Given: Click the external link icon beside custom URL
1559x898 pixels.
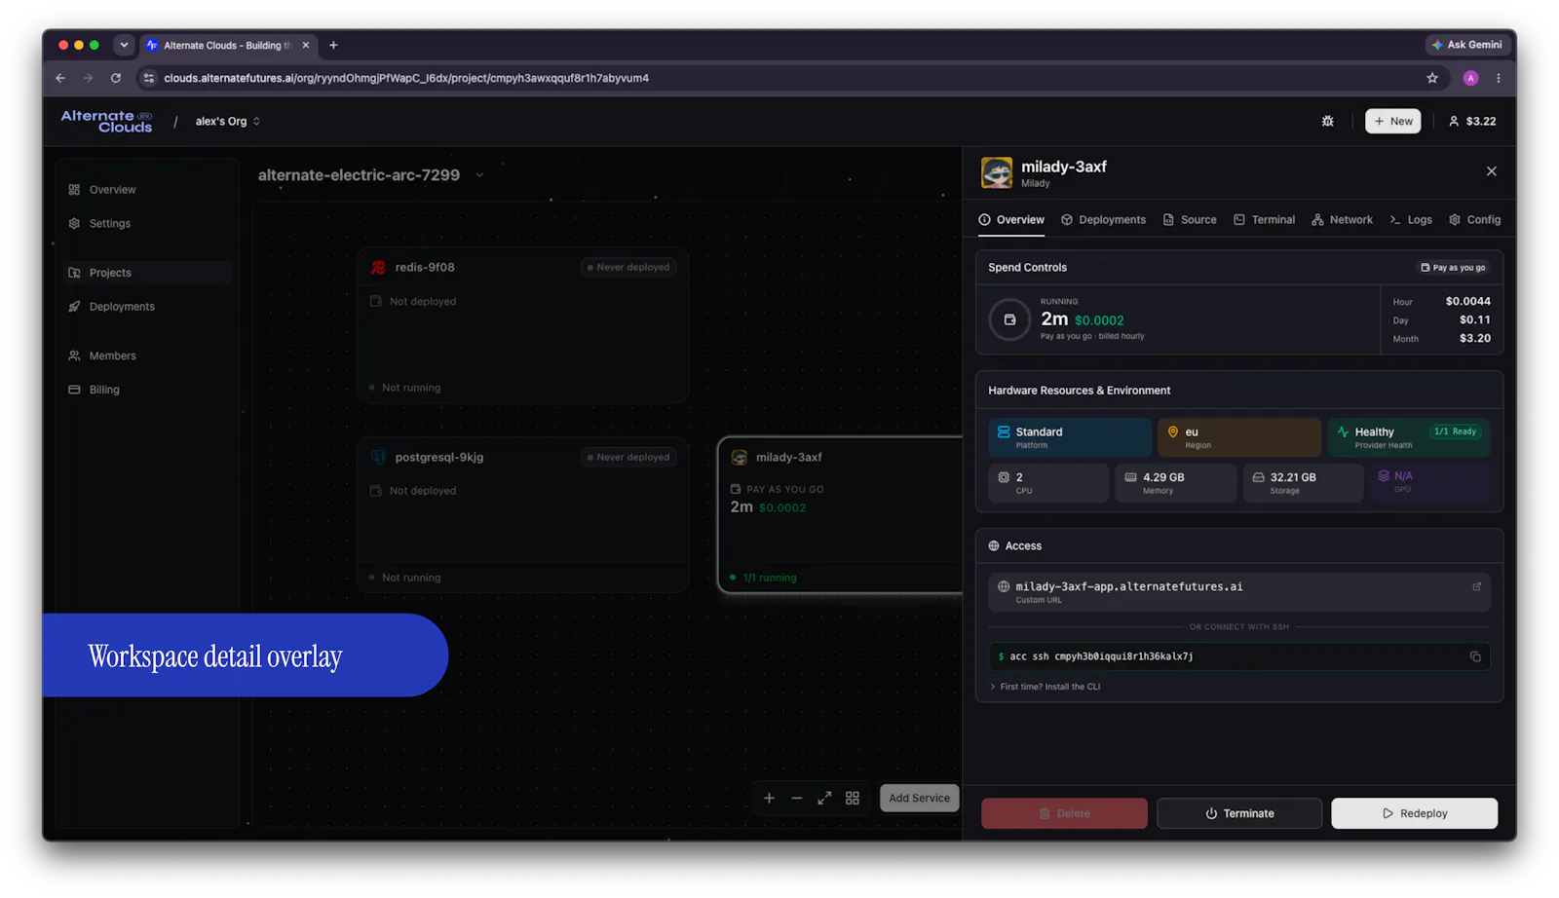Looking at the screenshot, I should coord(1476,586).
